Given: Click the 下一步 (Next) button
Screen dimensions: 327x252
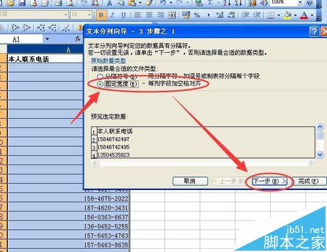Looking at the screenshot, I should [269, 181].
